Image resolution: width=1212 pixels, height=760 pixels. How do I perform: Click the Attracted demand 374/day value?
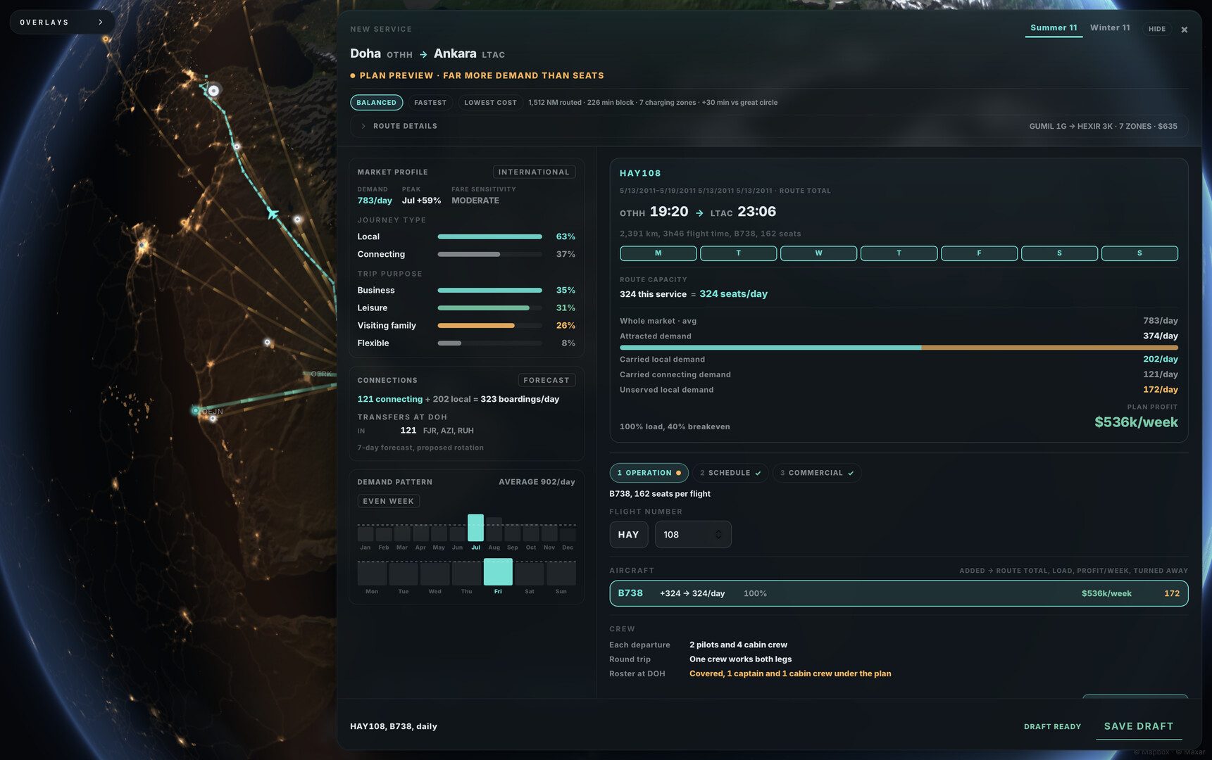[x=1161, y=336]
